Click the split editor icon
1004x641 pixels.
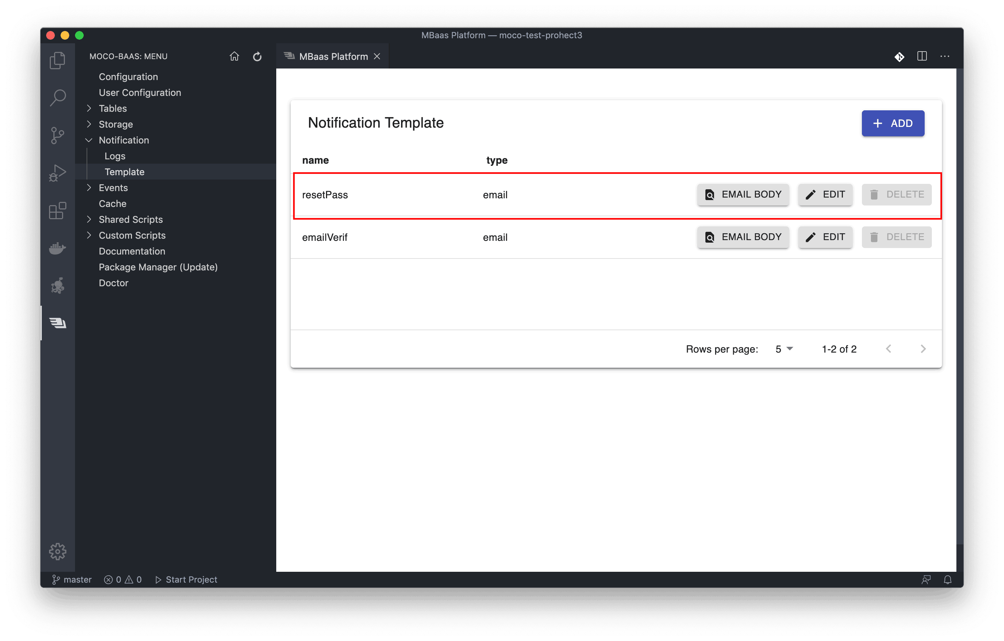pyautogui.click(x=922, y=56)
